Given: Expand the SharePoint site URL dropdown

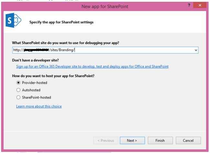Looking at the screenshot, I should [196, 50].
